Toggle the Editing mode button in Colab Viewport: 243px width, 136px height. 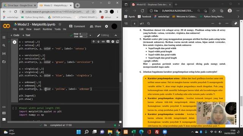pos(103,35)
